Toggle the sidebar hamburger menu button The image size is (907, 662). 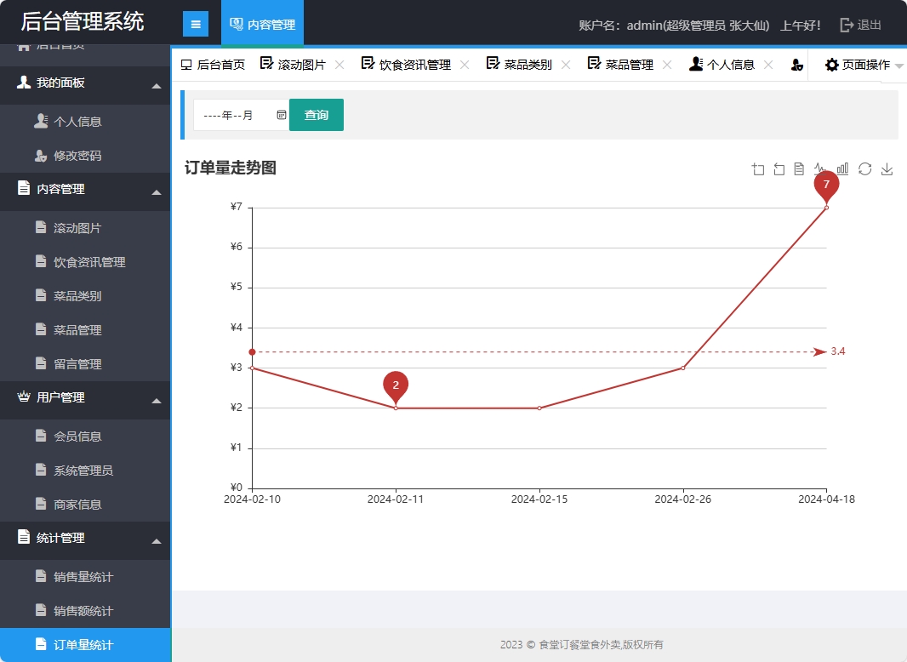196,25
